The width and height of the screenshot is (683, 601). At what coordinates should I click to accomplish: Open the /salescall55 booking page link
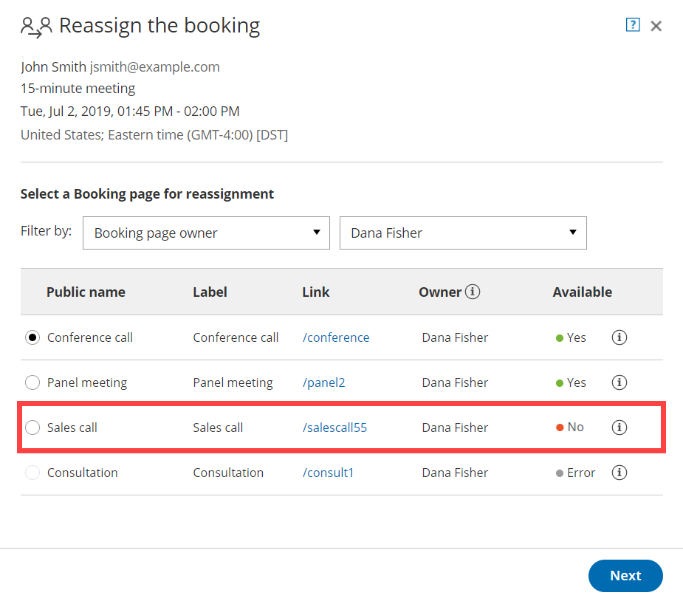pos(334,427)
